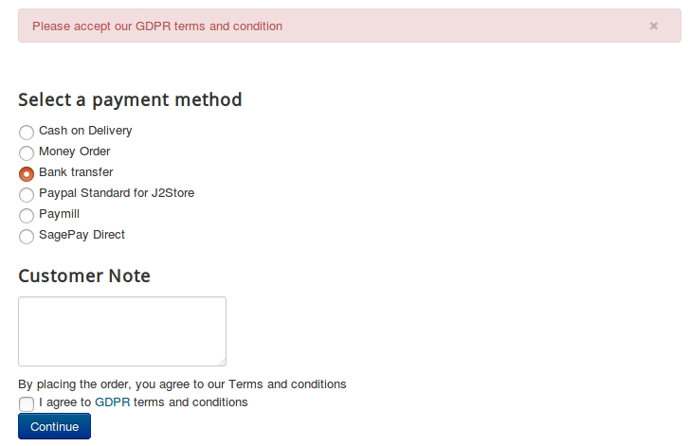Select the Bank transfer radio button
Screen dimensions: 690x446
(27, 174)
